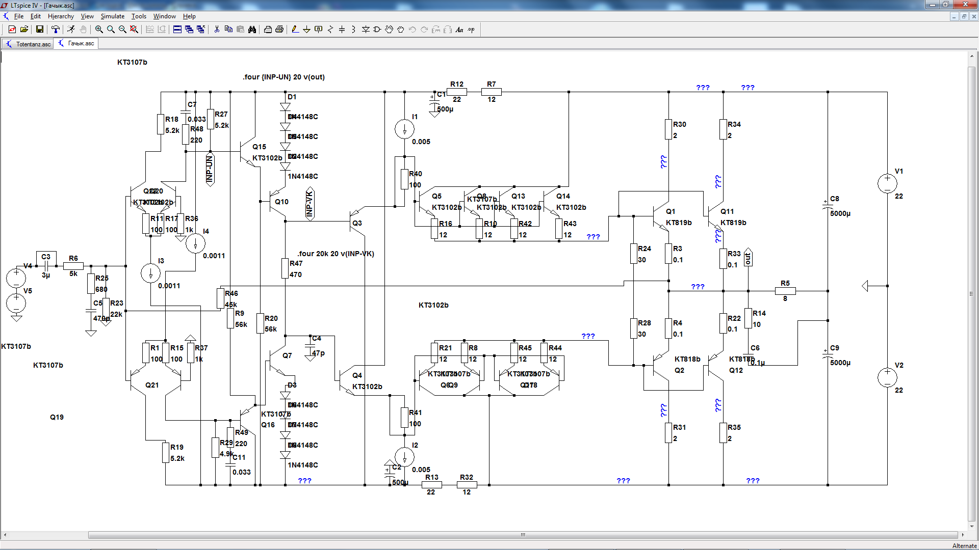Select the diode placement tool

click(366, 30)
